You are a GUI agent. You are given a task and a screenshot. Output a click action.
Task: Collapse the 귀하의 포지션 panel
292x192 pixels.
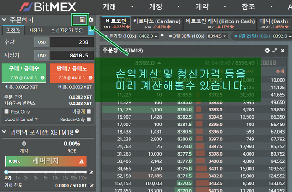(4, 132)
